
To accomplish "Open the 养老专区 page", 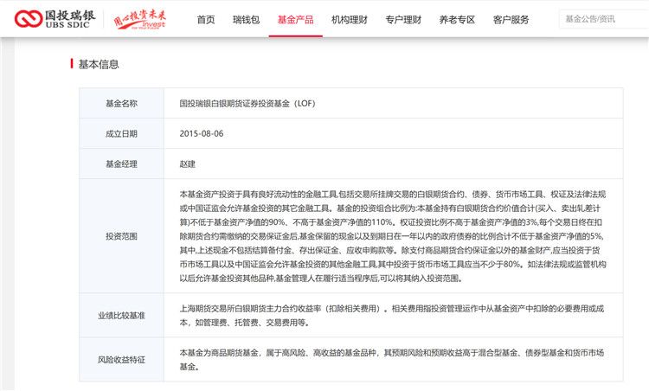I will coord(457,19).
